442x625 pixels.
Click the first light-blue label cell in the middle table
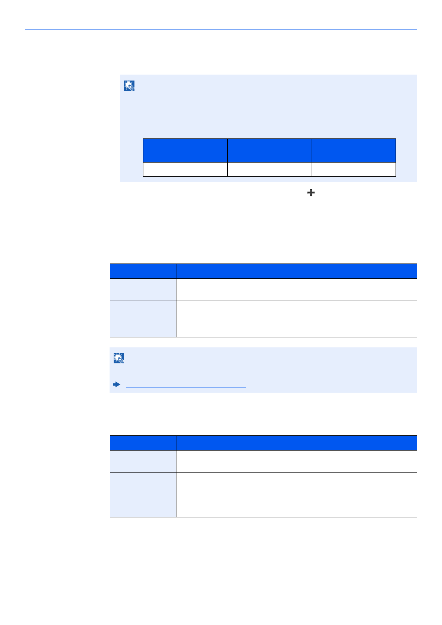click(143, 289)
